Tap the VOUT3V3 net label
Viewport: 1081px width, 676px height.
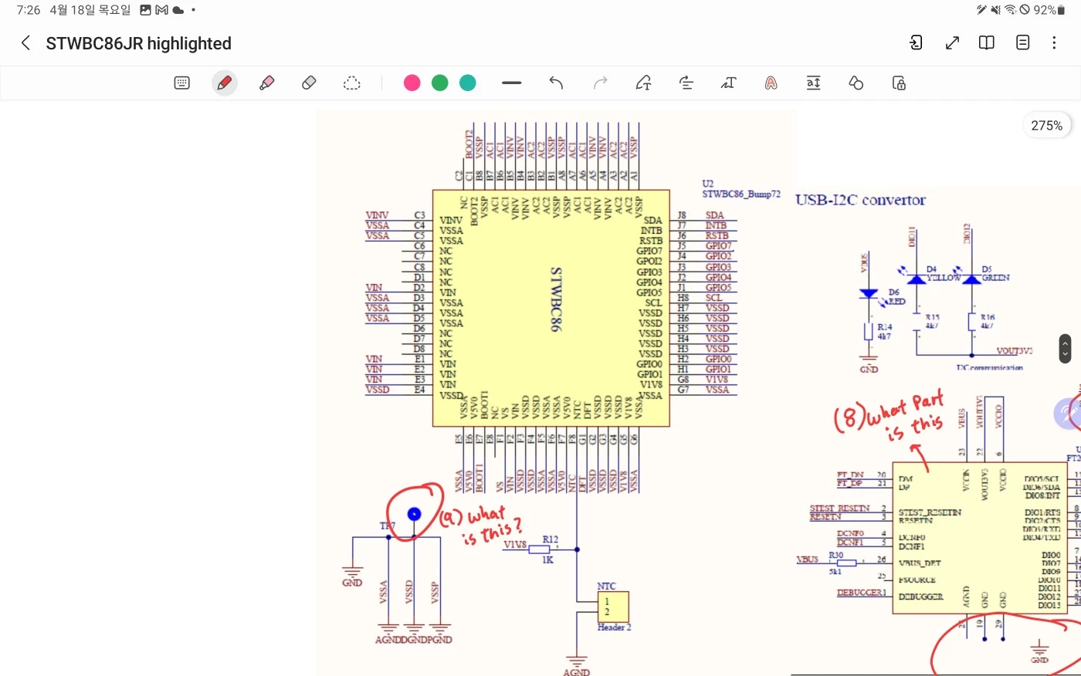[x=1014, y=350]
